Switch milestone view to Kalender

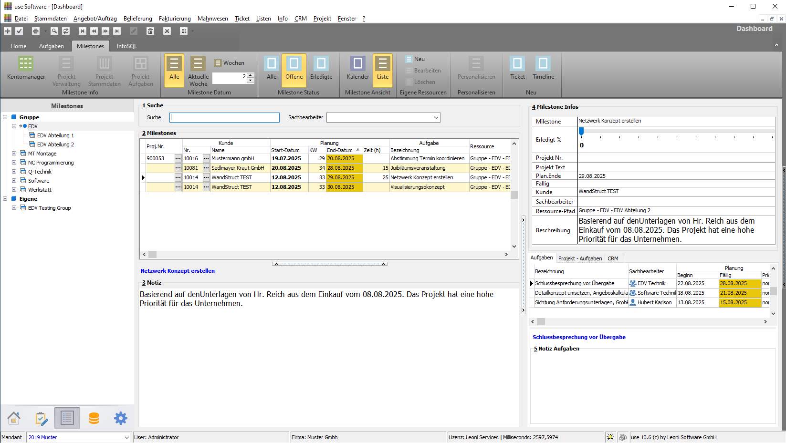358,68
